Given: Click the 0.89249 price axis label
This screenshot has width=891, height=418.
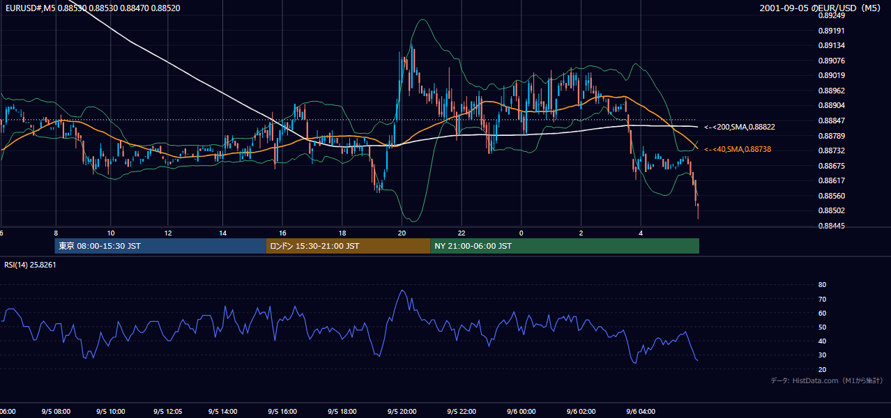Looking at the screenshot, I should tap(832, 15).
